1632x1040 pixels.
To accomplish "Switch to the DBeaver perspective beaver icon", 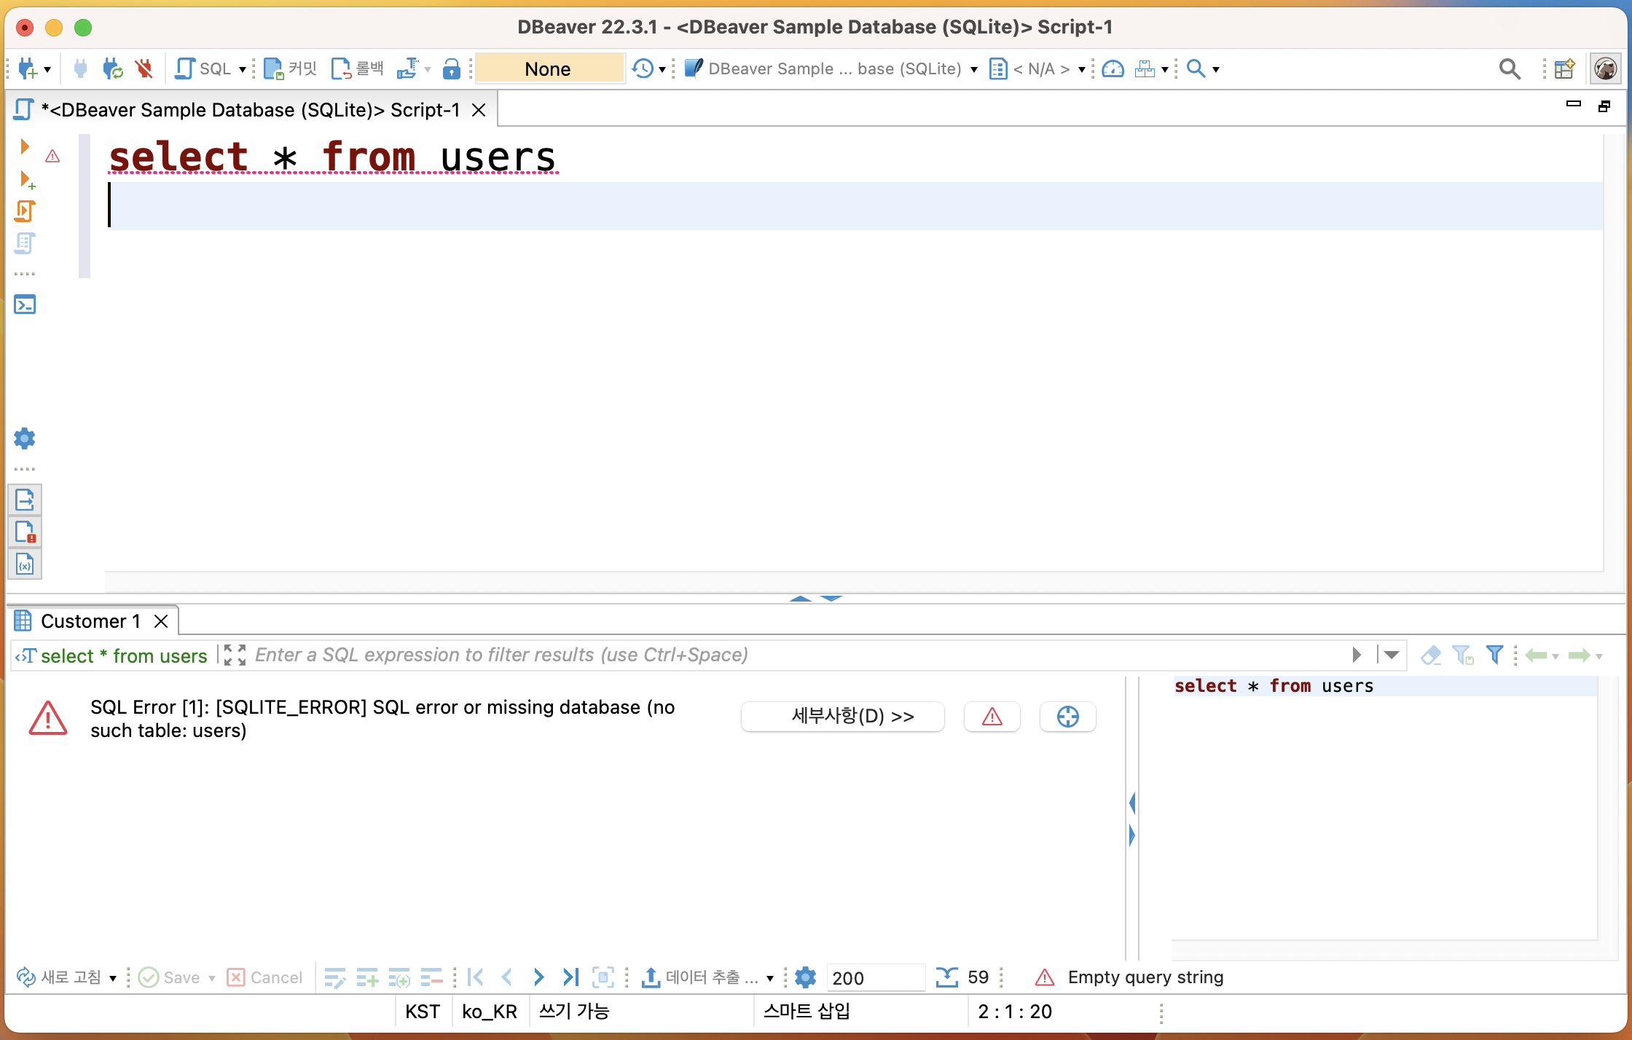I will click(1606, 68).
